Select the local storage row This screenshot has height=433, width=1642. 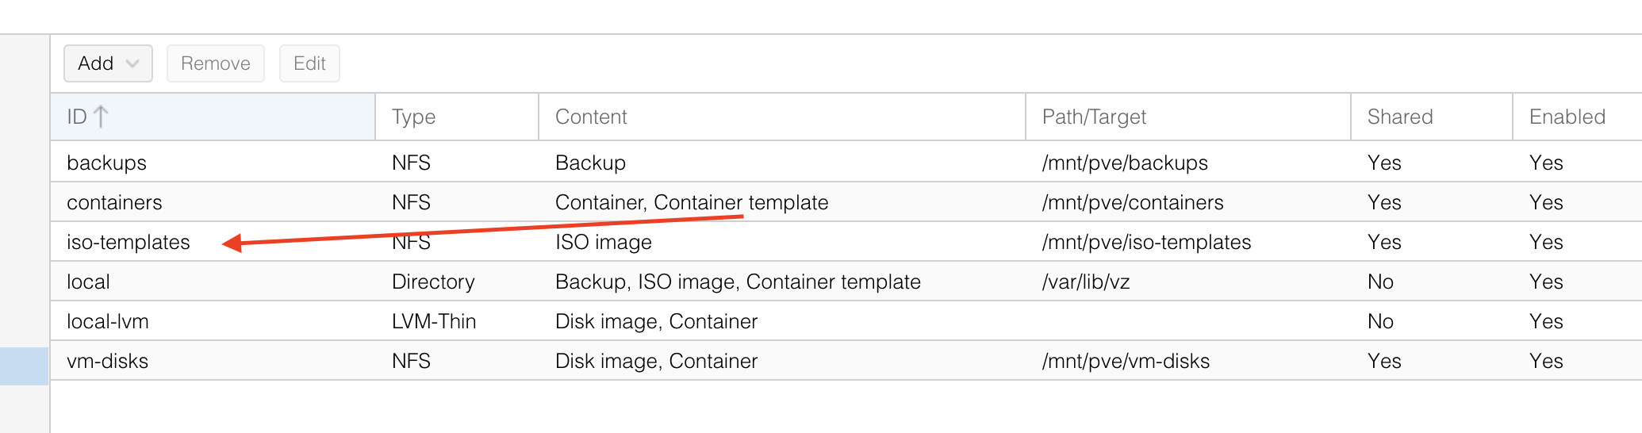click(x=88, y=282)
